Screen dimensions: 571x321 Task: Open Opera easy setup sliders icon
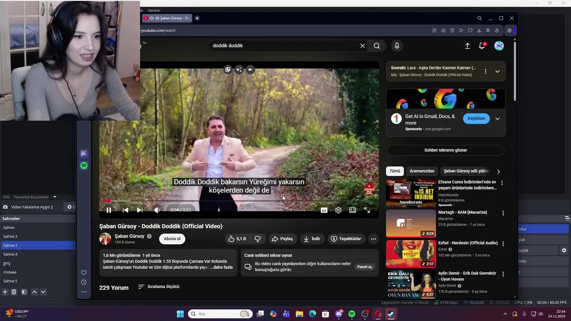pyautogui.click(x=488, y=30)
